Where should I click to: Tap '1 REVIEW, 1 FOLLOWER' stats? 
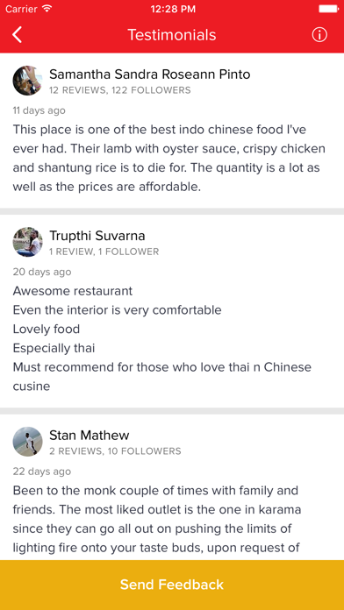tap(104, 252)
